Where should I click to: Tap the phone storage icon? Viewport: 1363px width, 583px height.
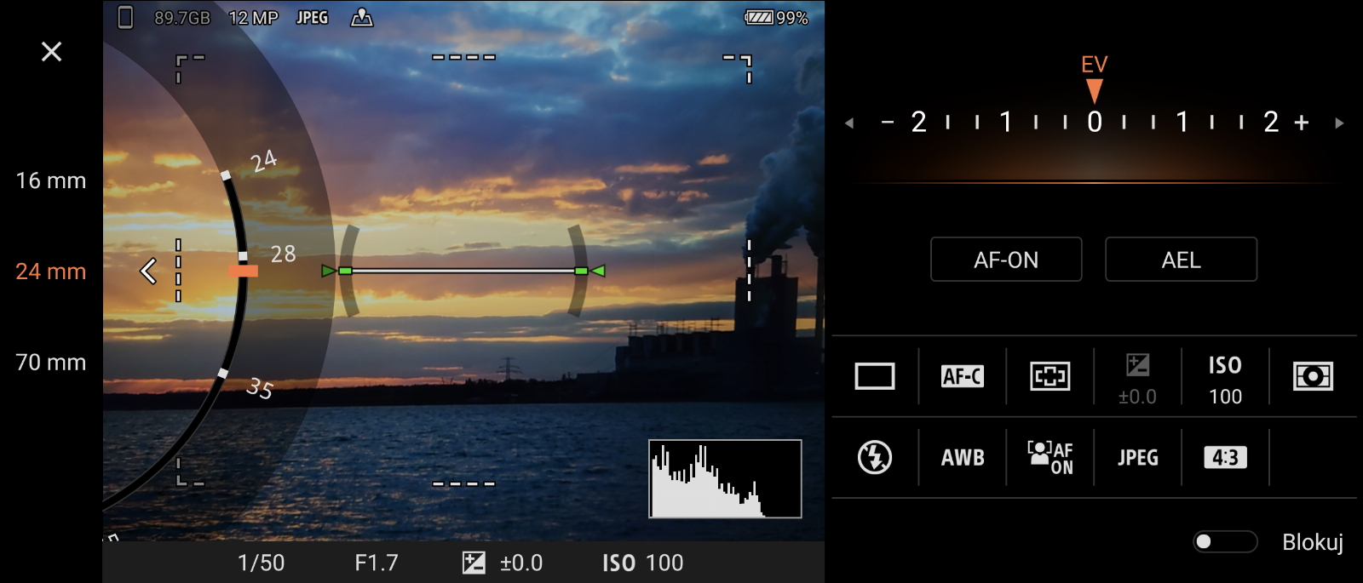(x=125, y=17)
